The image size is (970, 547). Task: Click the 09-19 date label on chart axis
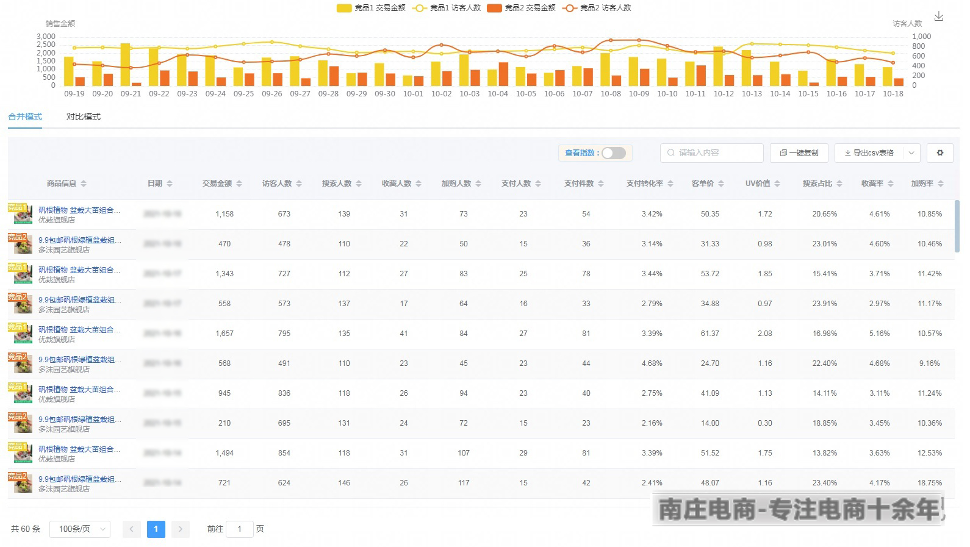tap(74, 94)
